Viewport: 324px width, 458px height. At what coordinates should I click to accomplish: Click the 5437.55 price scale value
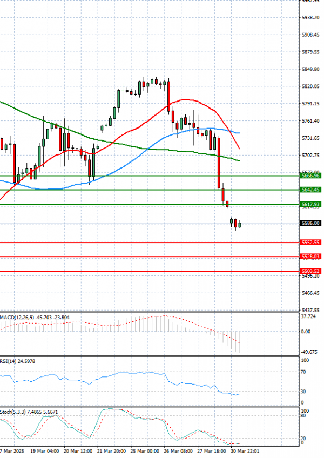310,310
